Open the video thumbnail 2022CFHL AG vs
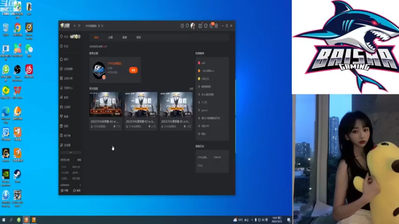Screen dimensions: 399x224 click(x=106, y=105)
